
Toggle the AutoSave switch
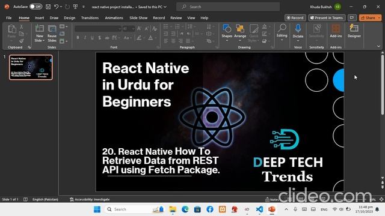[36, 7]
